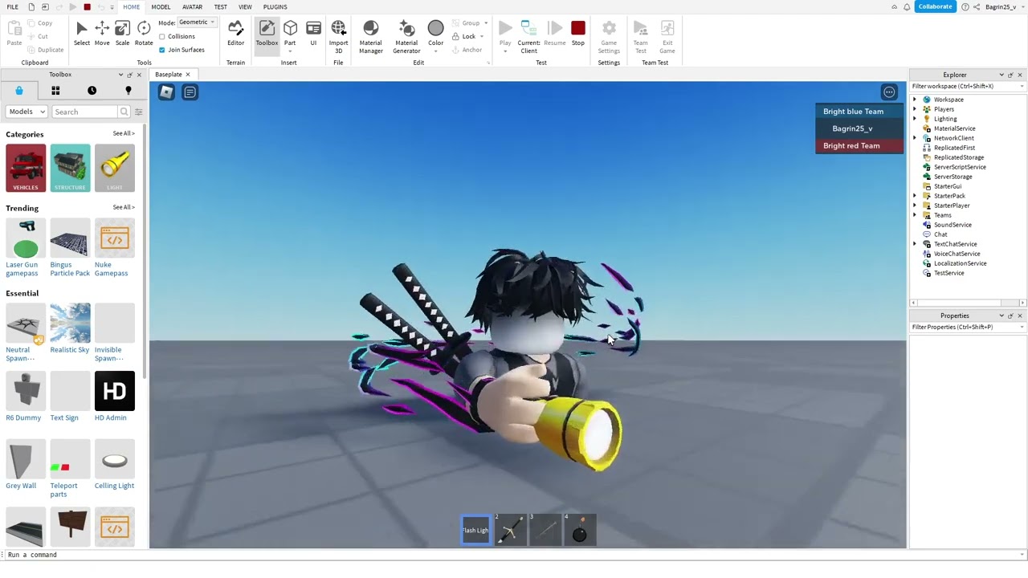Expand the Workspace tree node

click(915, 100)
